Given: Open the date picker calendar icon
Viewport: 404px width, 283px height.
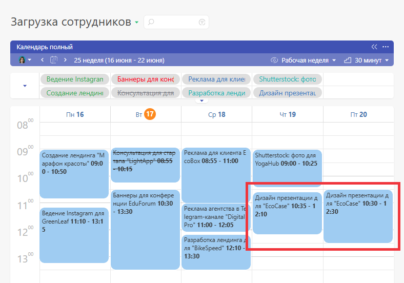Looking at the screenshot, I should [54, 60].
